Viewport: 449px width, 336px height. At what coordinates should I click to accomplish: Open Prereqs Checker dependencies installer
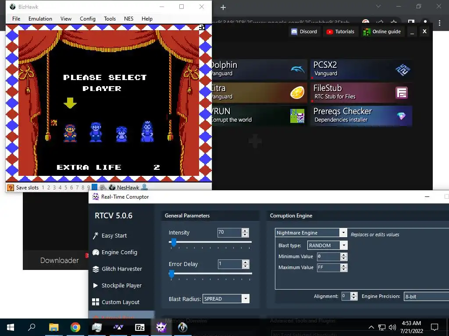click(361, 115)
